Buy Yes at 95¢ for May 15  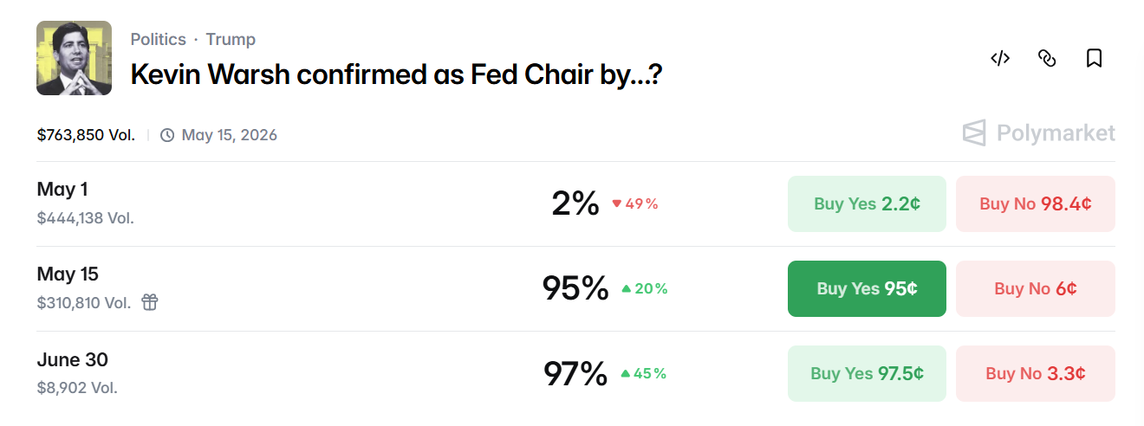(867, 289)
